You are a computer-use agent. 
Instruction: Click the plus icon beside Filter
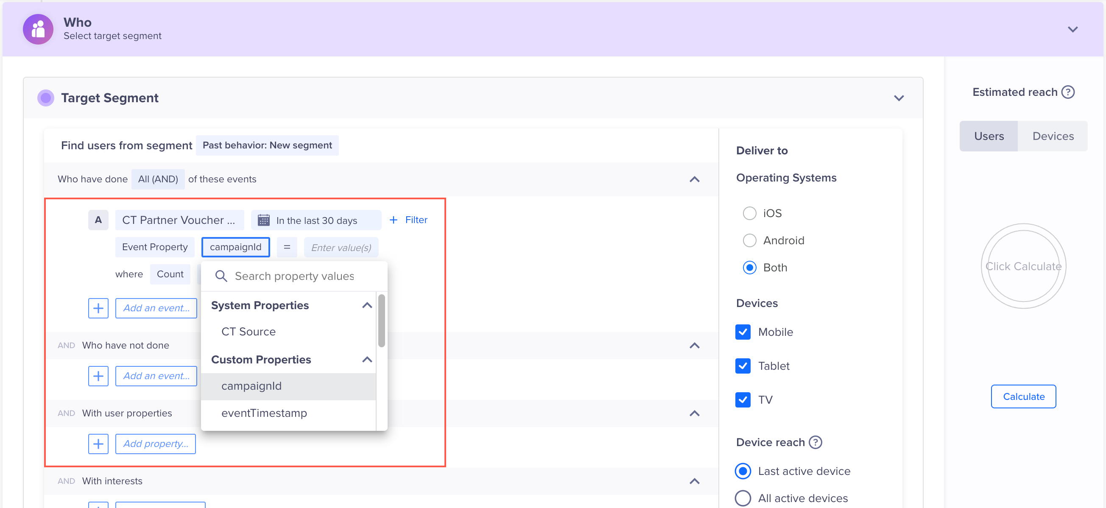tap(393, 220)
